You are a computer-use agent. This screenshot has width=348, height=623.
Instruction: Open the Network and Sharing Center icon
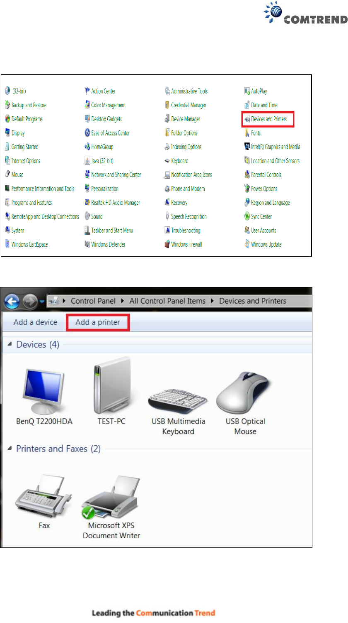(87, 174)
